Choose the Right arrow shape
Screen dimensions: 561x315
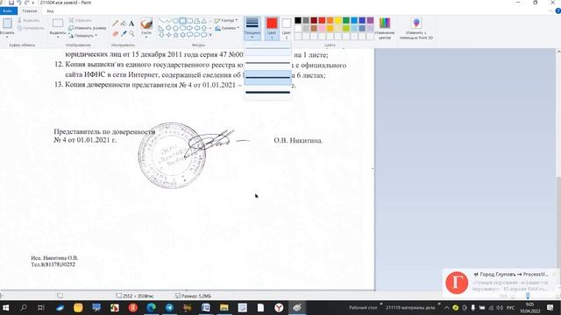tap(189, 28)
